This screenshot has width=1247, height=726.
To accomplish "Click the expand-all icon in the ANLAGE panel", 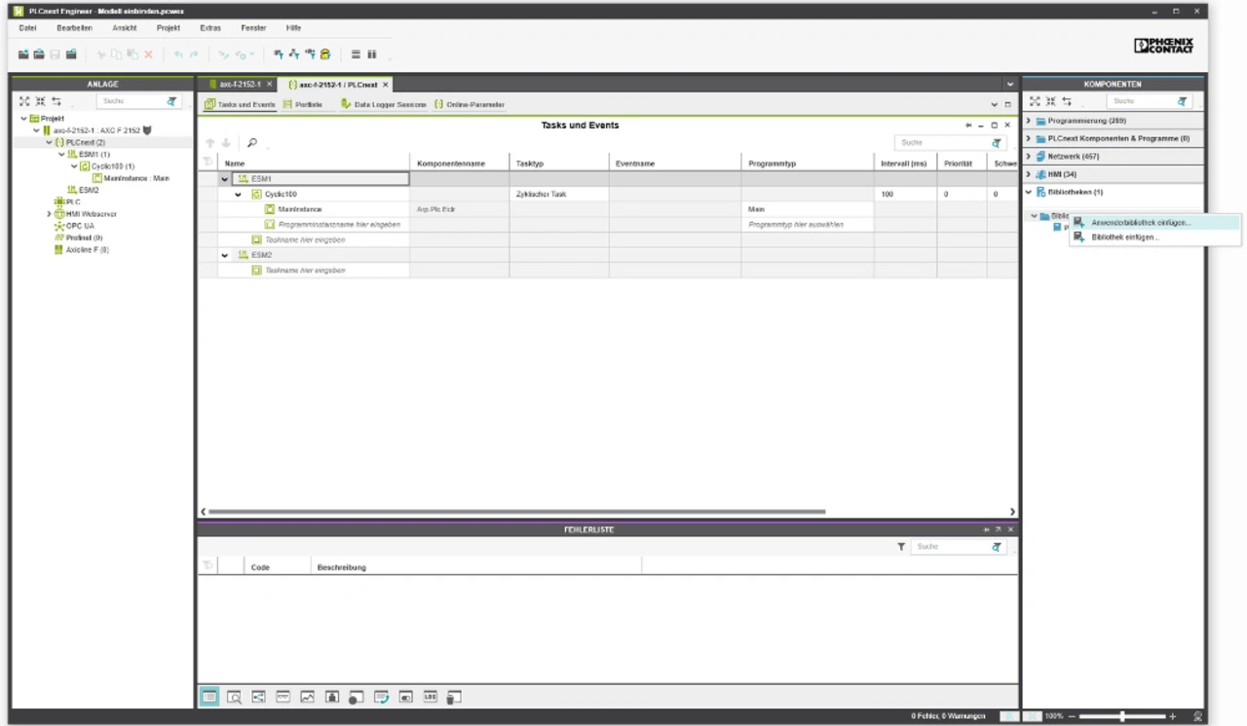I will pyautogui.click(x=25, y=101).
